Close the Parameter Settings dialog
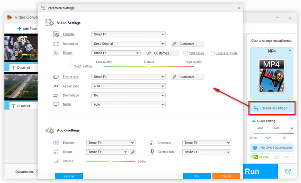Viewport: 301px width, 183px height. pyautogui.click(x=239, y=8)
